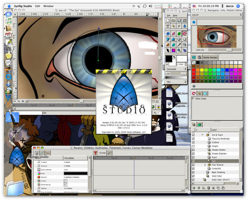Enable the Hilight layer checkbox

click(x=193, y=146)
